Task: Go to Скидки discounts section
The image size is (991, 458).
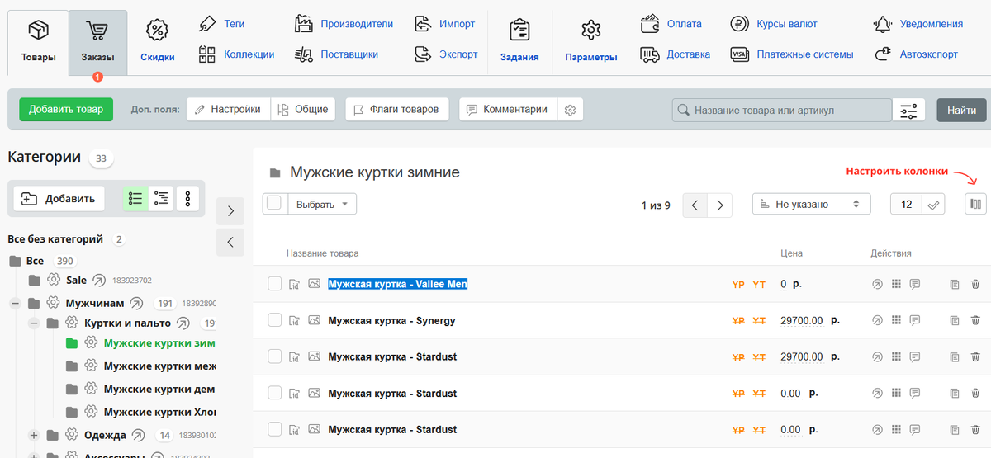Action: 157,43
